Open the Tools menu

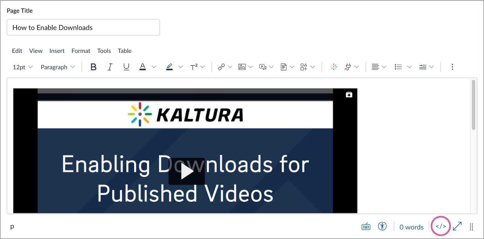tap(104, 51)
